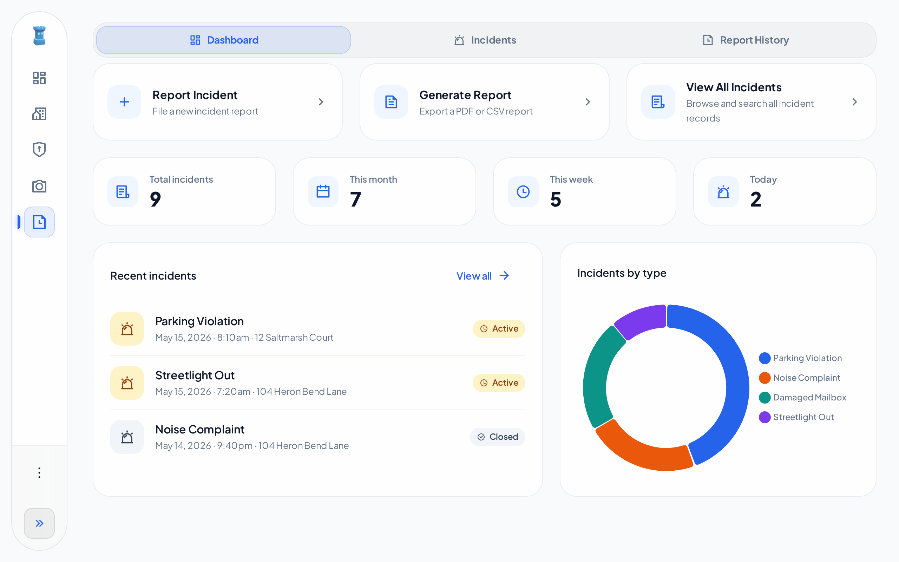Screen dimensions: 899x562
Task: Open the three-dot more options menu
Action: click(39, 473)
